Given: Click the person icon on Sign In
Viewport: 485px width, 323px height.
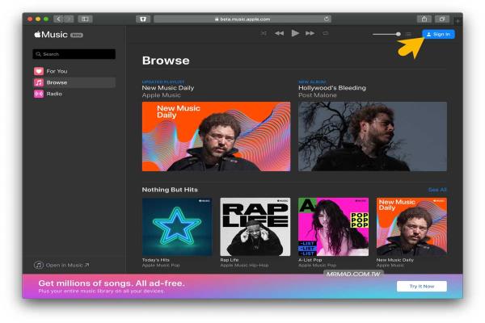Looking at the screenshot, I should point(428,34).
